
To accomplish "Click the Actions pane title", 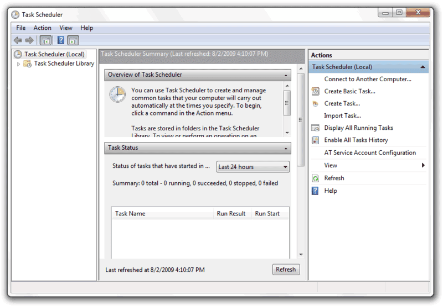I will tap(322, 55).
